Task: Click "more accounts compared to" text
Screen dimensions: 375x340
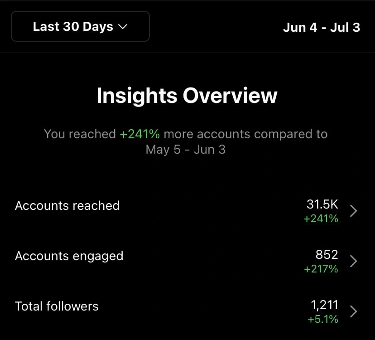Action: pyautogui.click(x=245, y=134)
